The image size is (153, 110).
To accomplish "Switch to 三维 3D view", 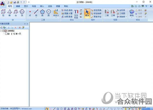I will tap(113, 13).
